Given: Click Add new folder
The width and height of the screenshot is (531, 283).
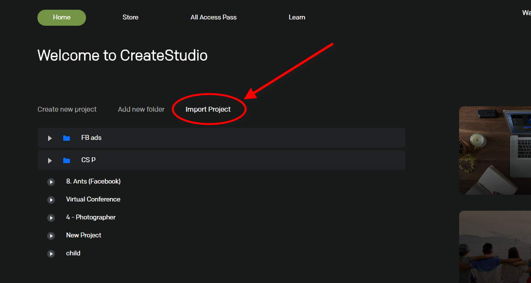Looking at the screenshot, I should pyautogui.click(x=141, y=109).
